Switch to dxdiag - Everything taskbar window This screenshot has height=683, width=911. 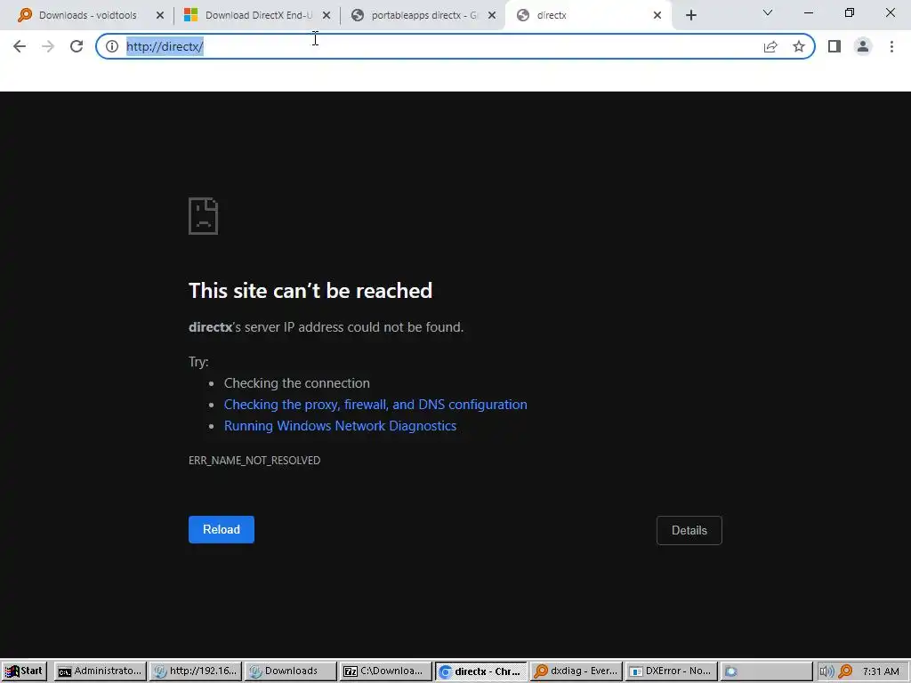pyautogui.click(x=576, y=671)
